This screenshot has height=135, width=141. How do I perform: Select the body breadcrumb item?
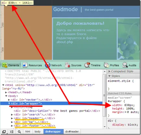coord(37,132)
